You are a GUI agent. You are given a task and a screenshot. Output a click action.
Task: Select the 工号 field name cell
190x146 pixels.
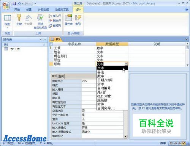point(74,48)
